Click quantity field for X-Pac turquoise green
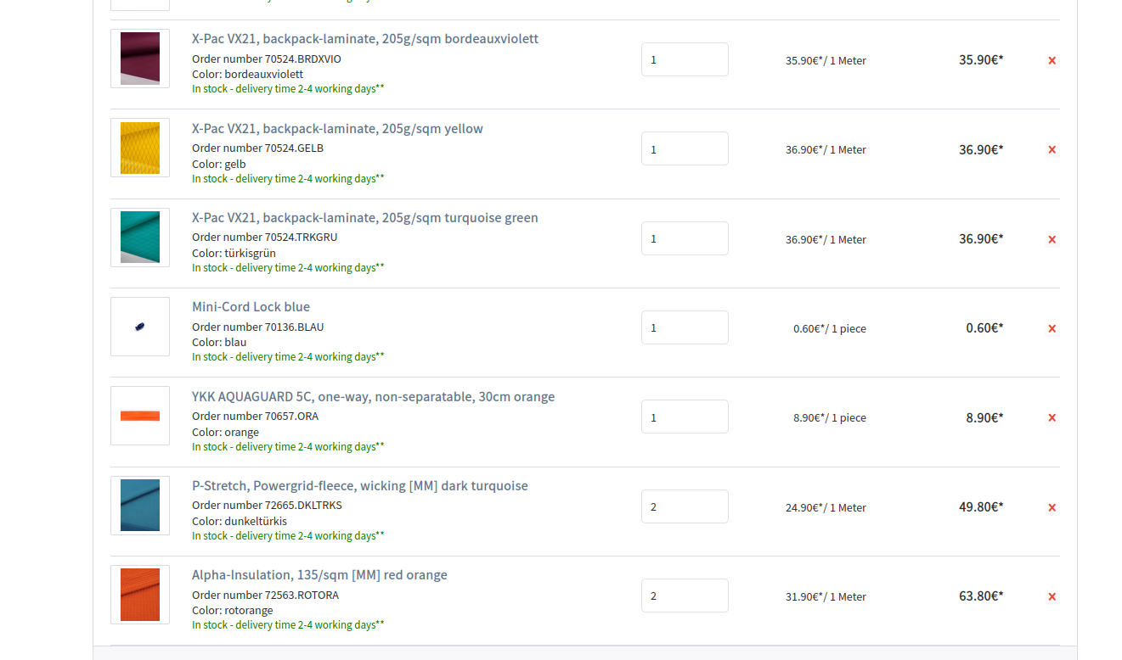 tap(684, 238)
